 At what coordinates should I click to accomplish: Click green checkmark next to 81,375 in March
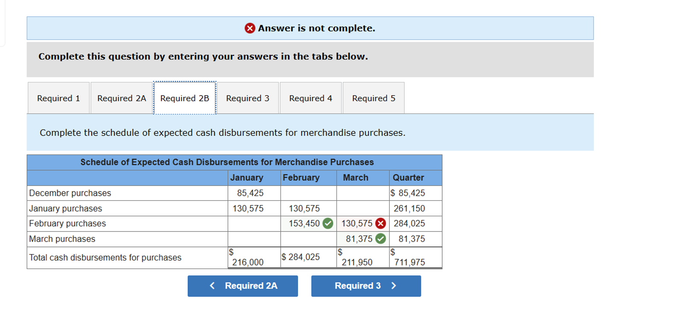pos(381,239)
